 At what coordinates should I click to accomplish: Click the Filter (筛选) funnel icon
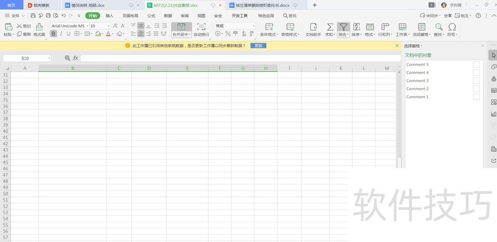344,27
